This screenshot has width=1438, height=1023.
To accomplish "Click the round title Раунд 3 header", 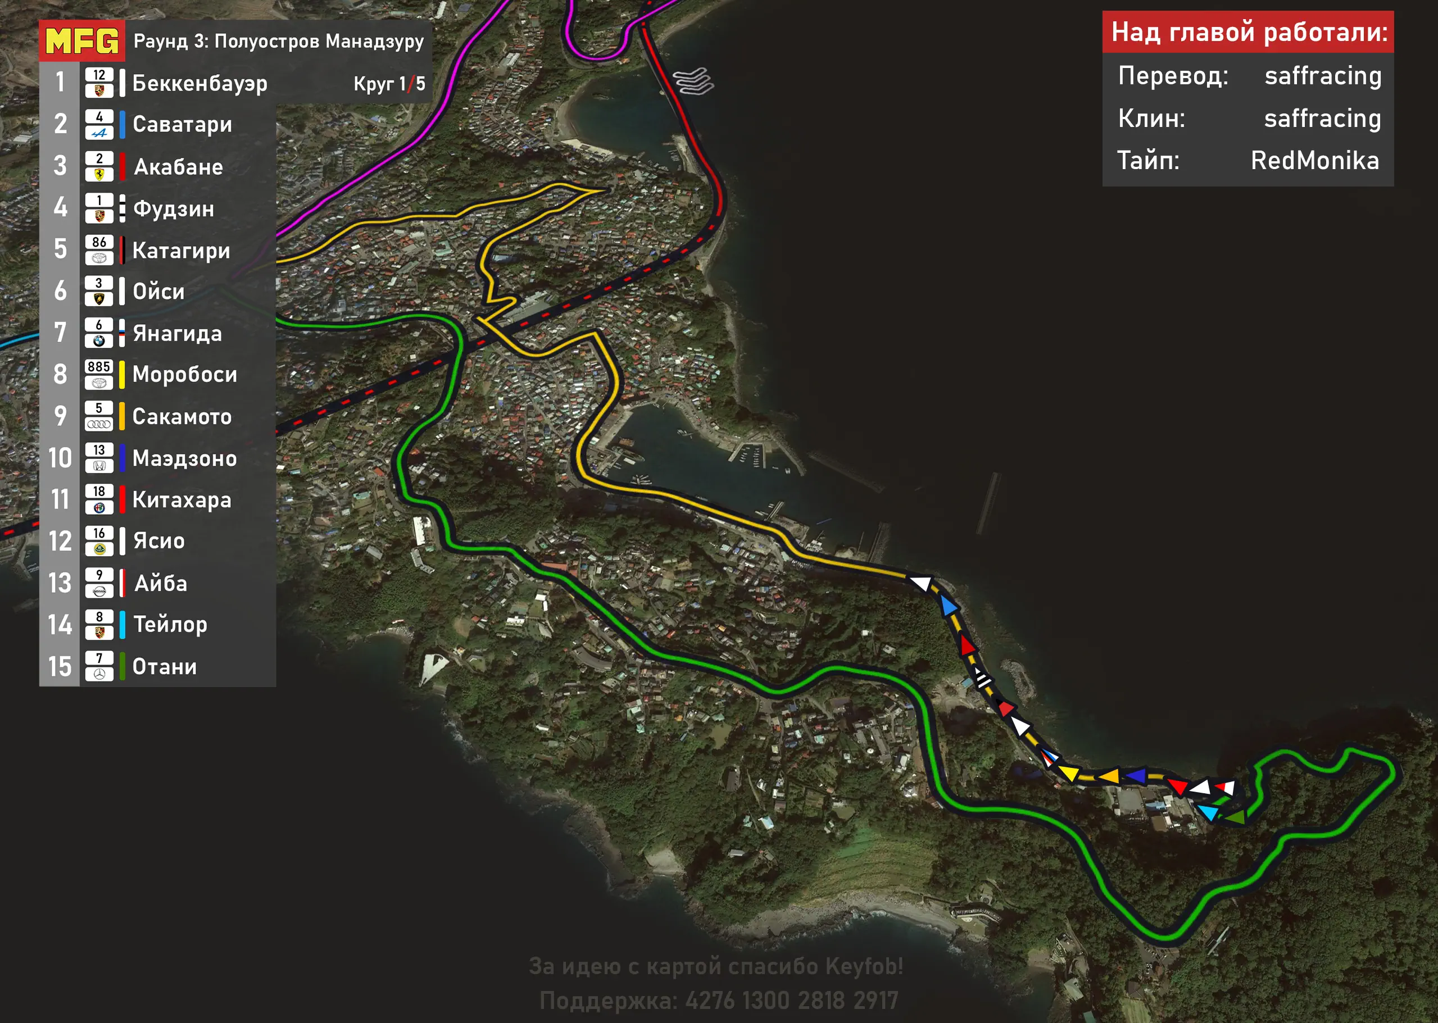I will [279, 42].
